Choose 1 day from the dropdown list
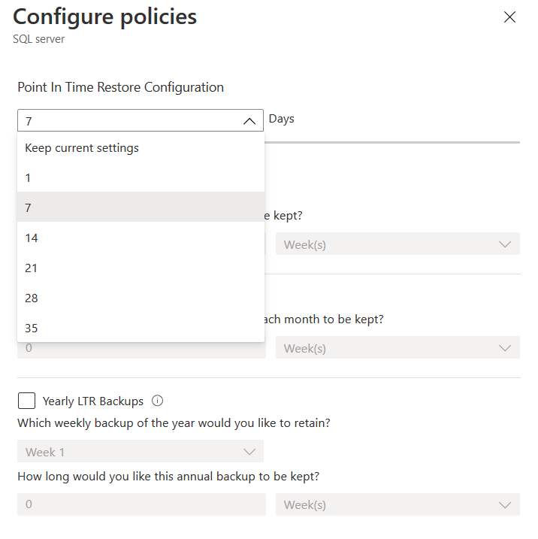Image resolution: width=538 pixels, height=539 pixels. coord(29,178)
